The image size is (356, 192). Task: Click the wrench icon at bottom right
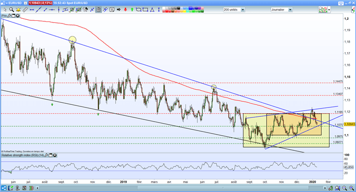[x=331, y=188]
